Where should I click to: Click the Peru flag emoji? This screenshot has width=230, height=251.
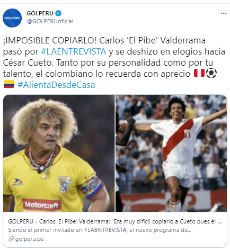coord(199,73)
